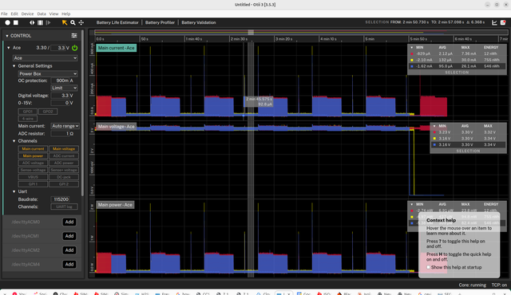Click the timeline overview bar handle
This screenshot has height=295, width=511.
(x=251, y=32)
